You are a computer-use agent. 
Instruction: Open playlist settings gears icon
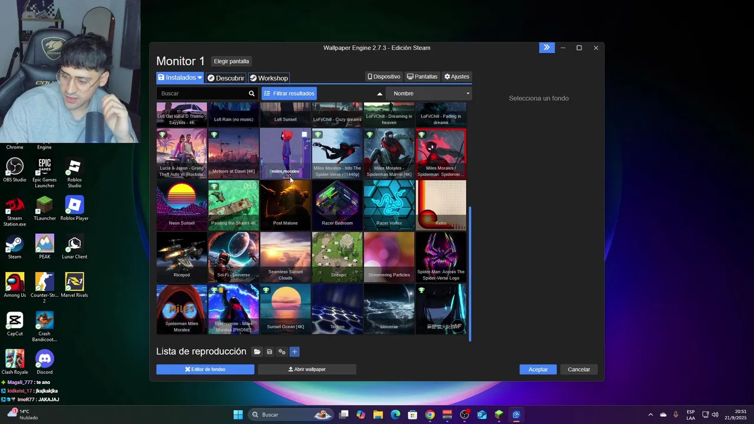282,352
